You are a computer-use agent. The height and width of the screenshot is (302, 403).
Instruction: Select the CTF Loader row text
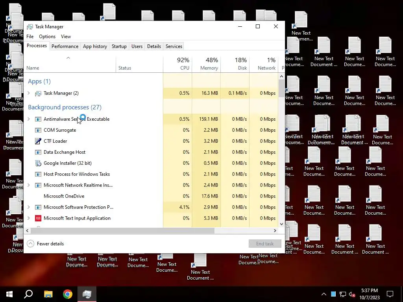pyautogui.click(x=55, y=141)
